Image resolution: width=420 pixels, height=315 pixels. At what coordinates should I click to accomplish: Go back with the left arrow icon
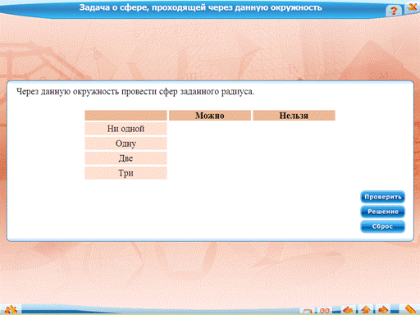pyautogui.click(x=348, y=310)
